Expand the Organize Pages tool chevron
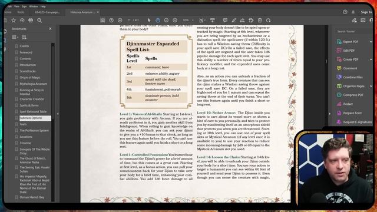377x212 pixels. click(x=371, y=86)
